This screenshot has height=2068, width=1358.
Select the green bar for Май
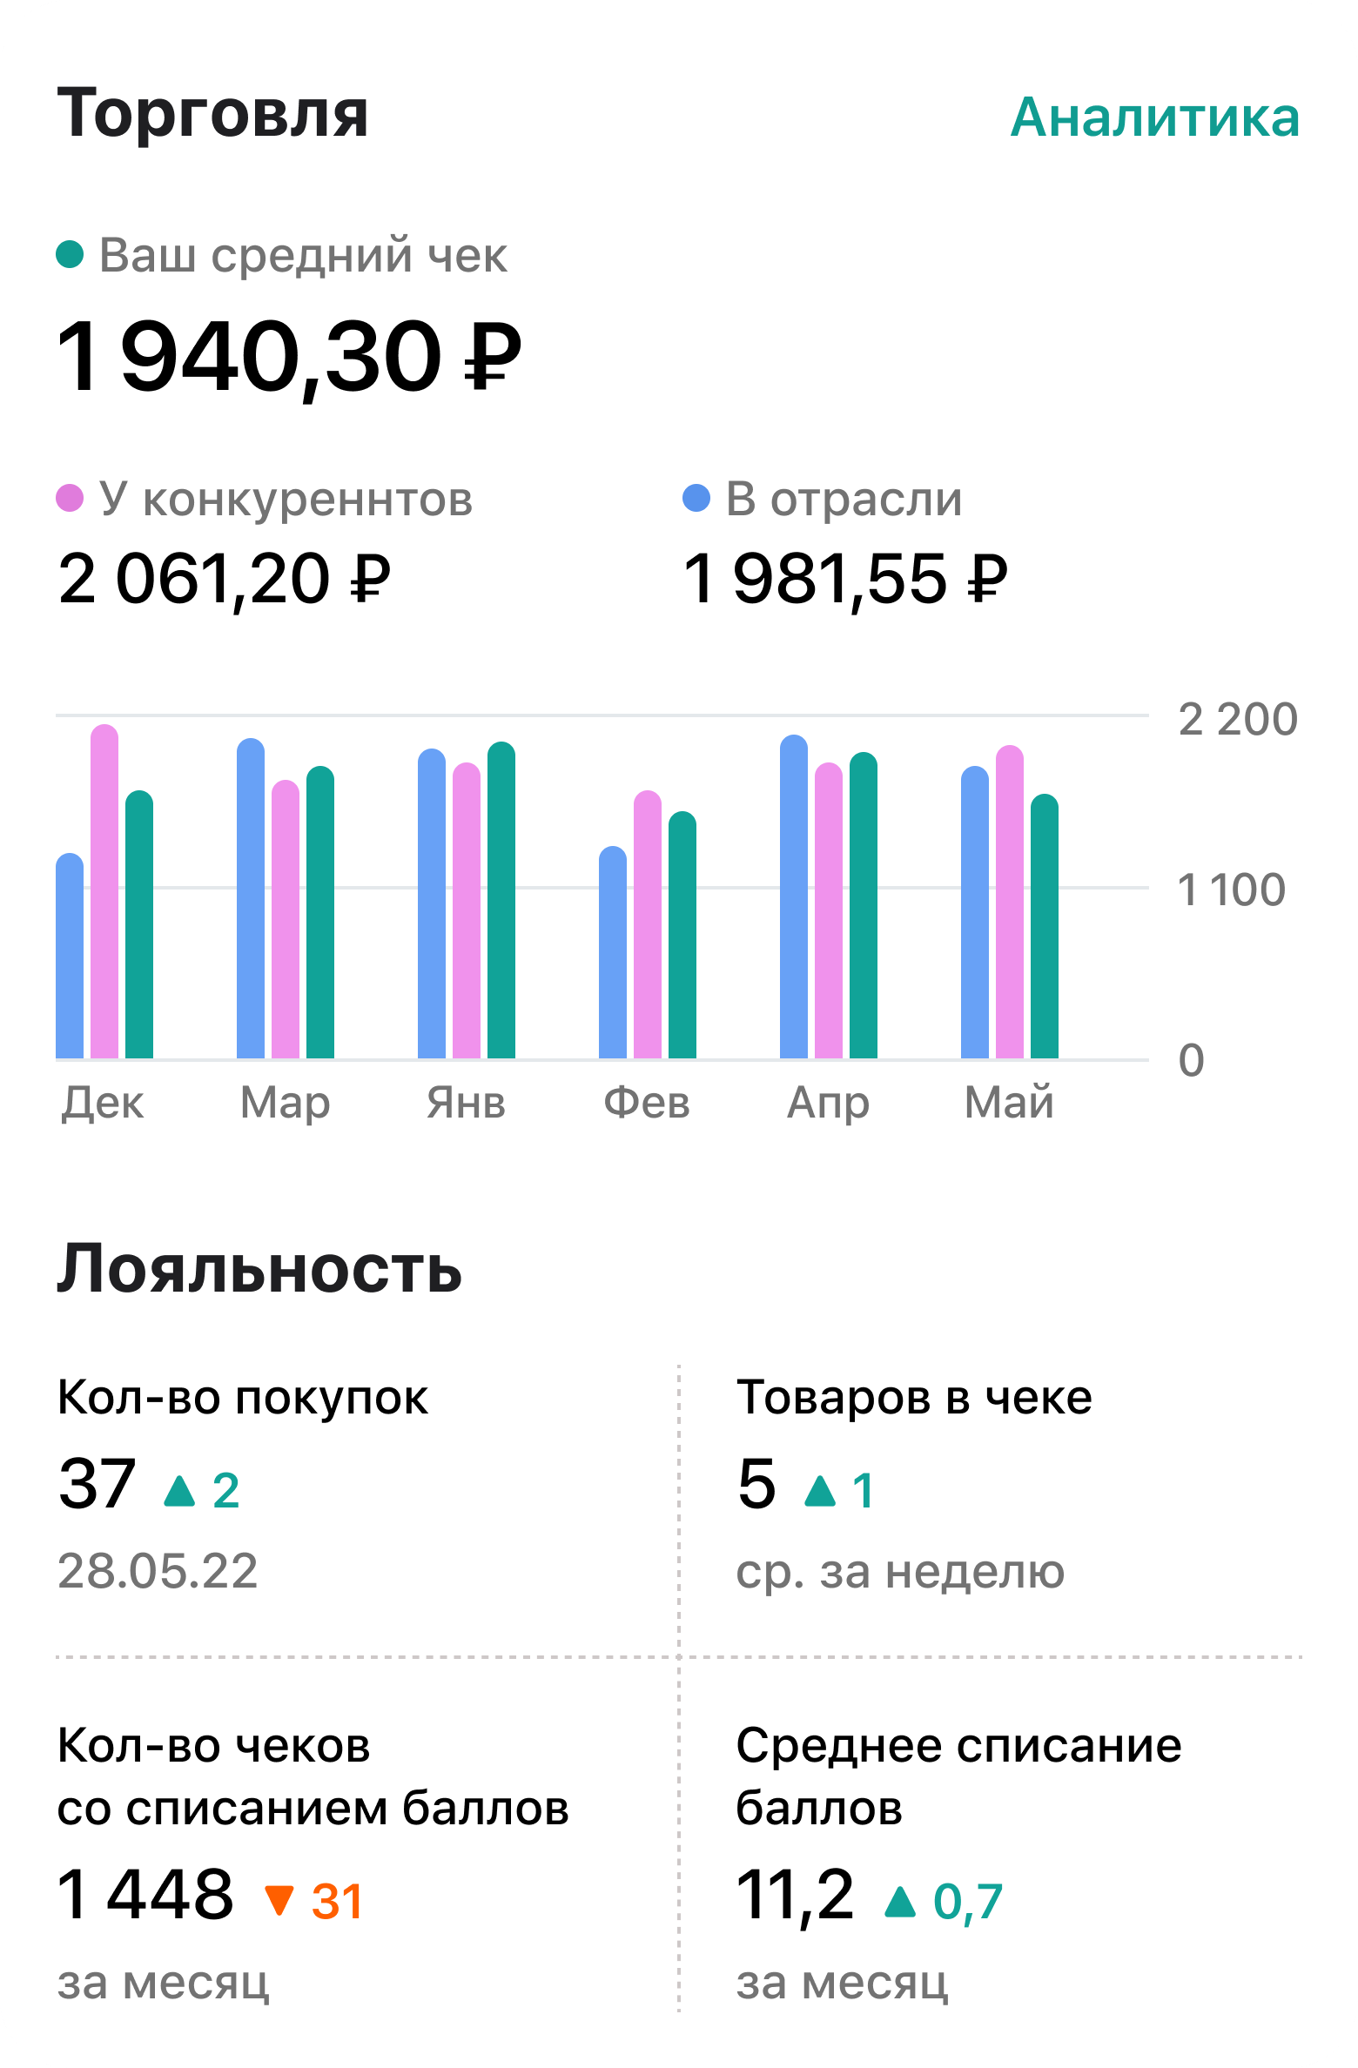click(x=1045, y=927)
